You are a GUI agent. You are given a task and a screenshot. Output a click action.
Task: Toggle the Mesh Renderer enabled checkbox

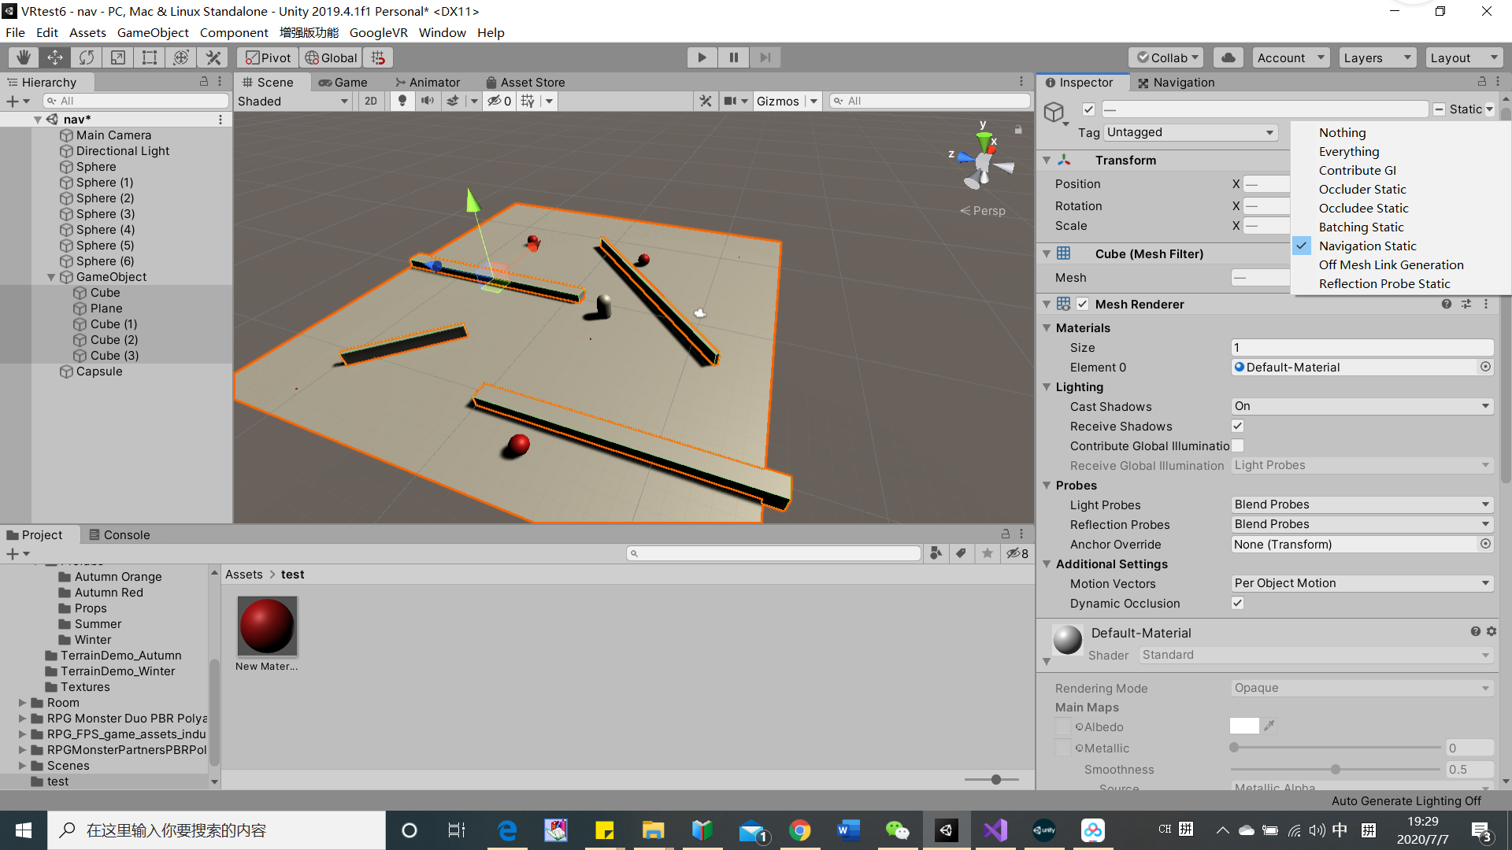coord(1083,304)
